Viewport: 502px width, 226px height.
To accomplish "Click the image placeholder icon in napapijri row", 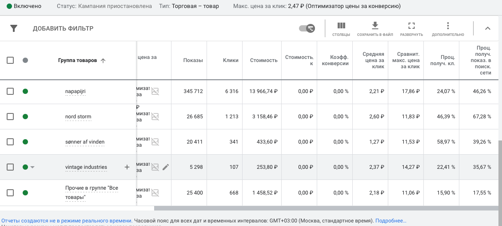I will coord(155,91).
